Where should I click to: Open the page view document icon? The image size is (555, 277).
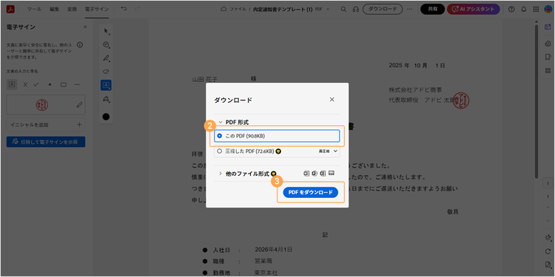pyautogui.click(x=548, y=264)
